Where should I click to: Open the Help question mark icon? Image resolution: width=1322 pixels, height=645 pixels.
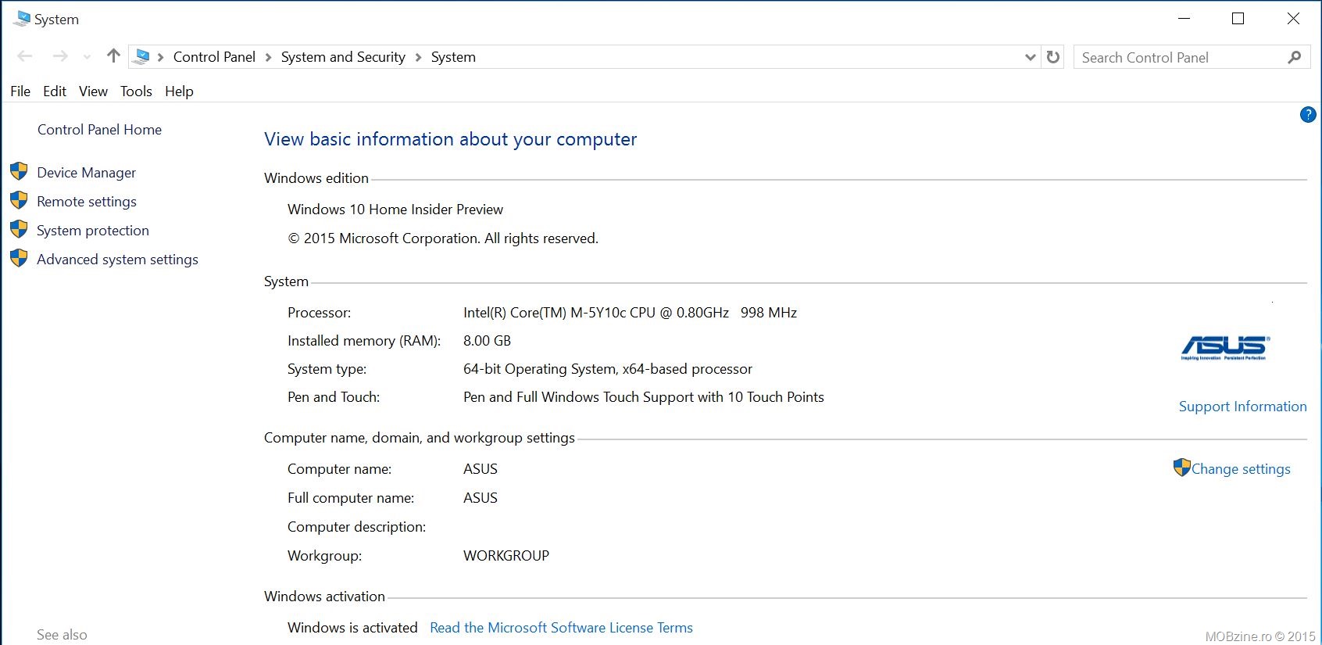tap(1308, 115)
